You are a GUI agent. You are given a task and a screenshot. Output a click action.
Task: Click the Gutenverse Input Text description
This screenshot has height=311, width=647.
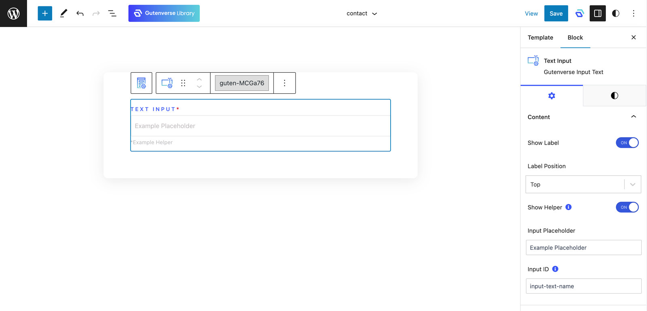(x=573, y=72)
